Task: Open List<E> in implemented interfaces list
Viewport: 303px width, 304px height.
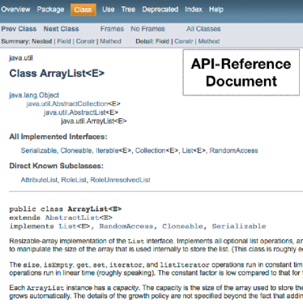Action: coord(194,150)
